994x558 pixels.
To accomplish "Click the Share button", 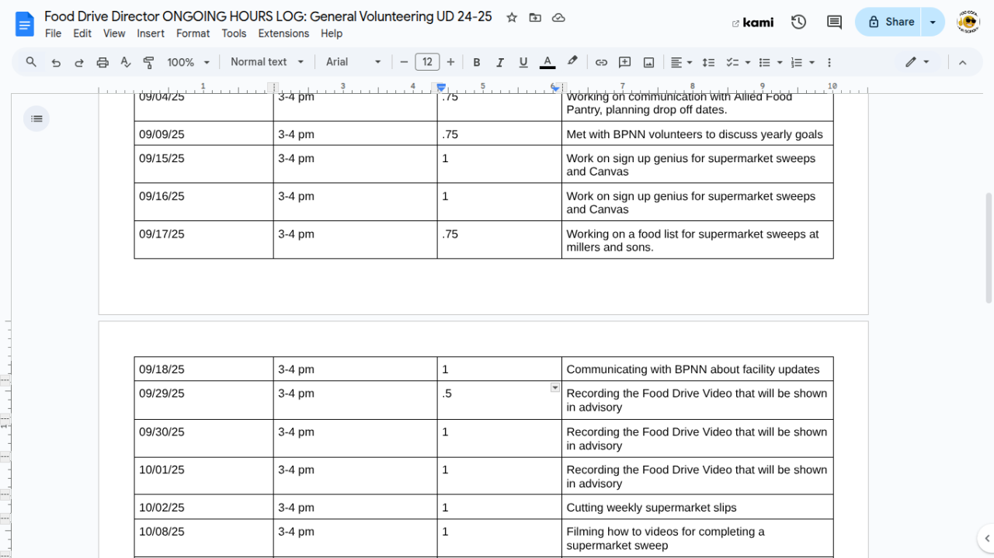I will tap(890, 22).
